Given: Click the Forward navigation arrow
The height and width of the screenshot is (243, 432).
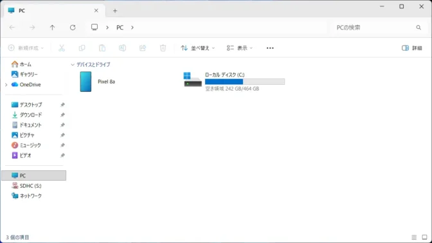Looking at the screenshot, I should tap(32, 27).
